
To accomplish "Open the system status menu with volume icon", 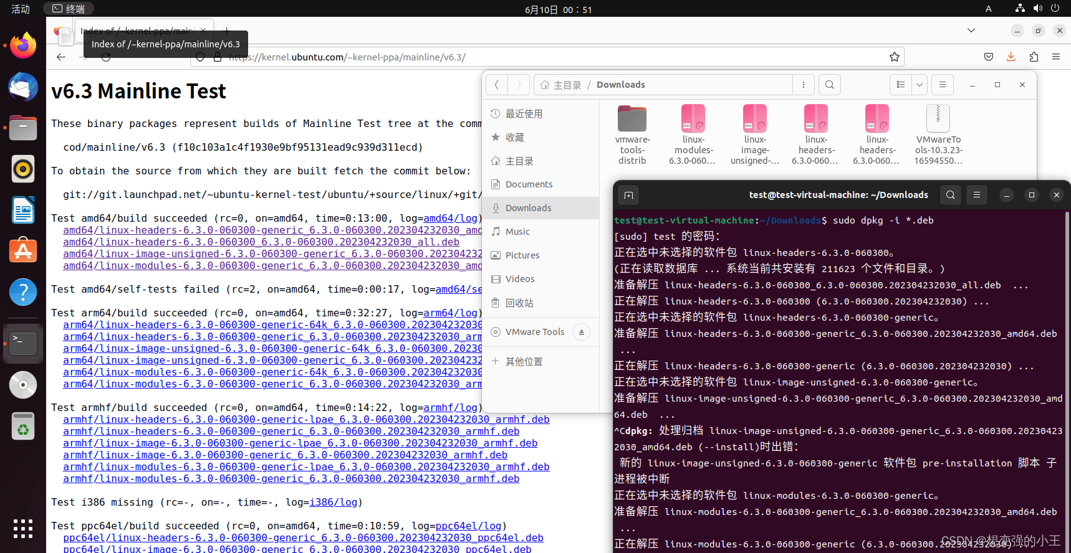I will (1037, 9).
